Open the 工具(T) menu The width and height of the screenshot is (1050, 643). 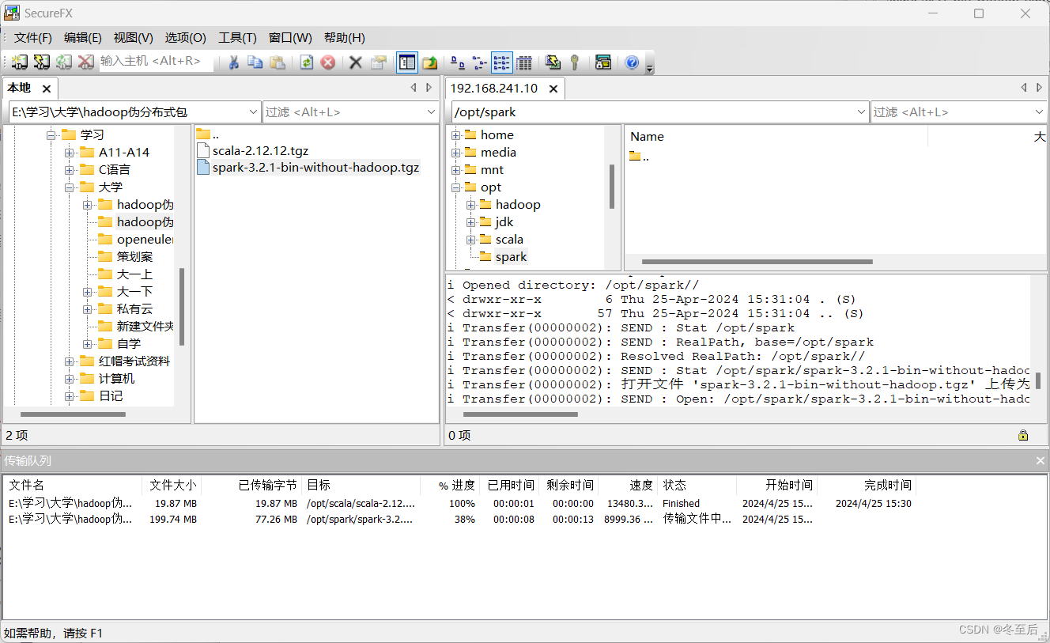click(x=237, y=37)
